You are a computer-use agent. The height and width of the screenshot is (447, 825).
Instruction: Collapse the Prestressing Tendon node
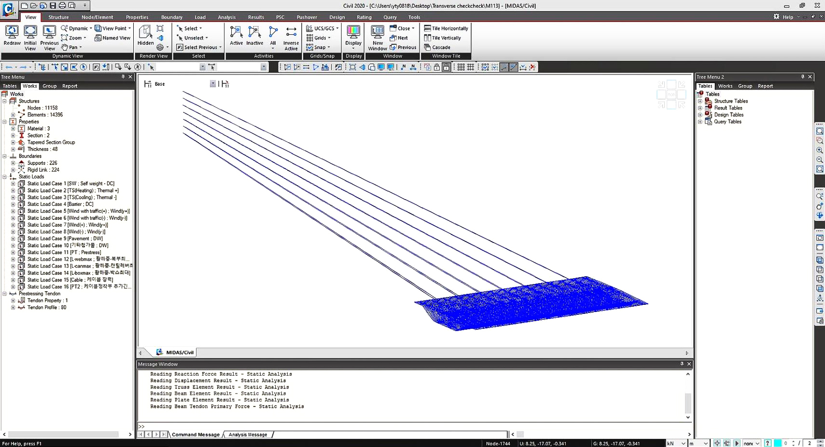tap(4, 294)
